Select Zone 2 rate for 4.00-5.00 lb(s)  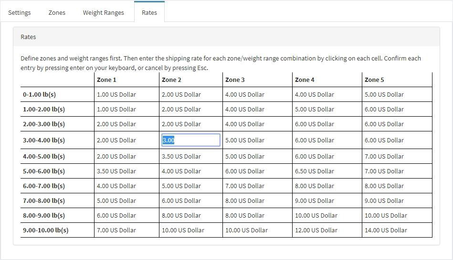click(181, 156)
